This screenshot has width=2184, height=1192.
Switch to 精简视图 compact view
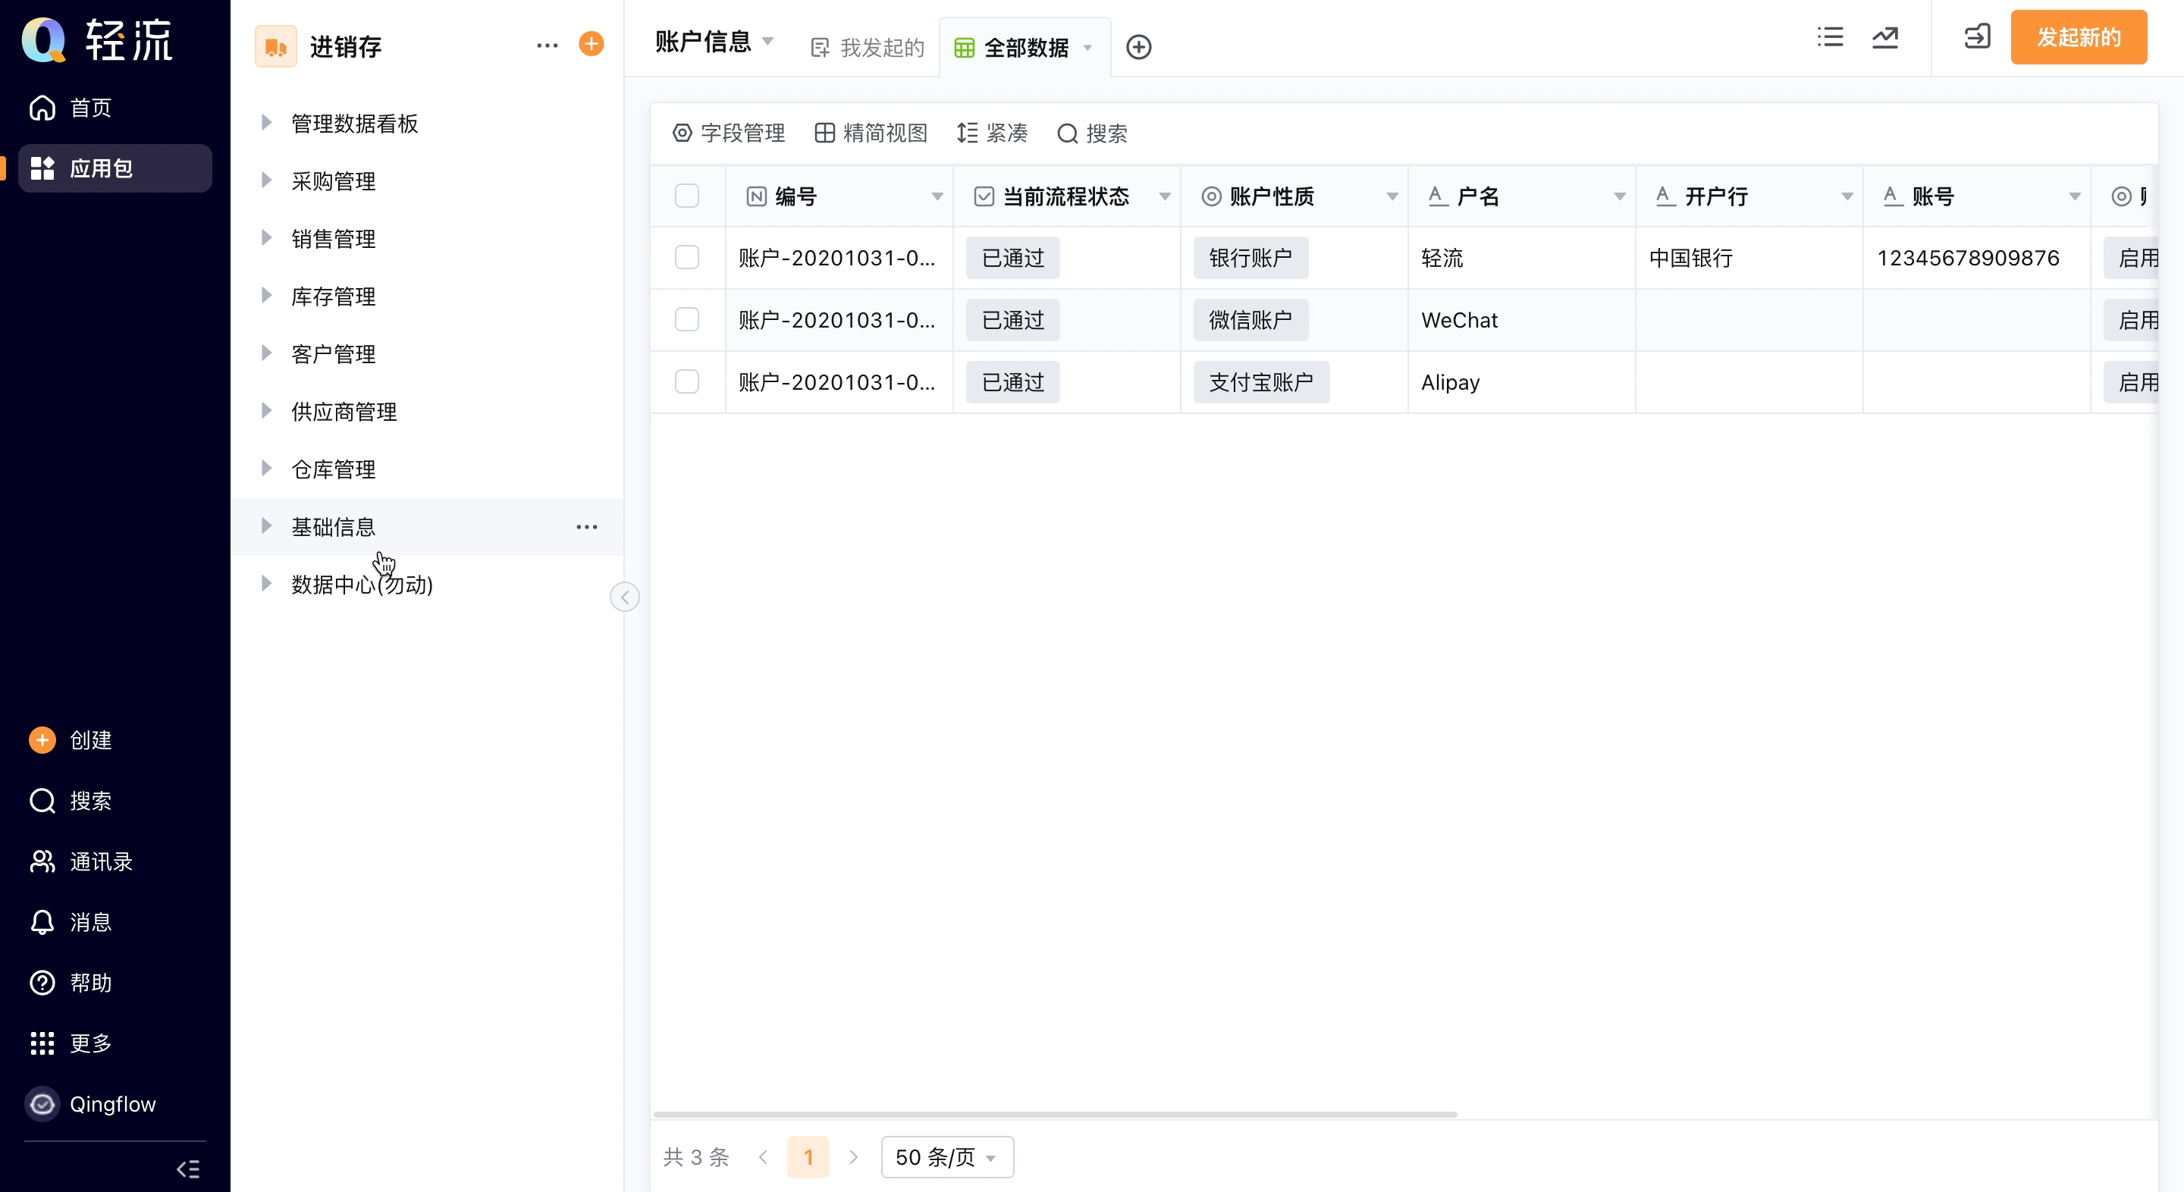pos(871,133)
